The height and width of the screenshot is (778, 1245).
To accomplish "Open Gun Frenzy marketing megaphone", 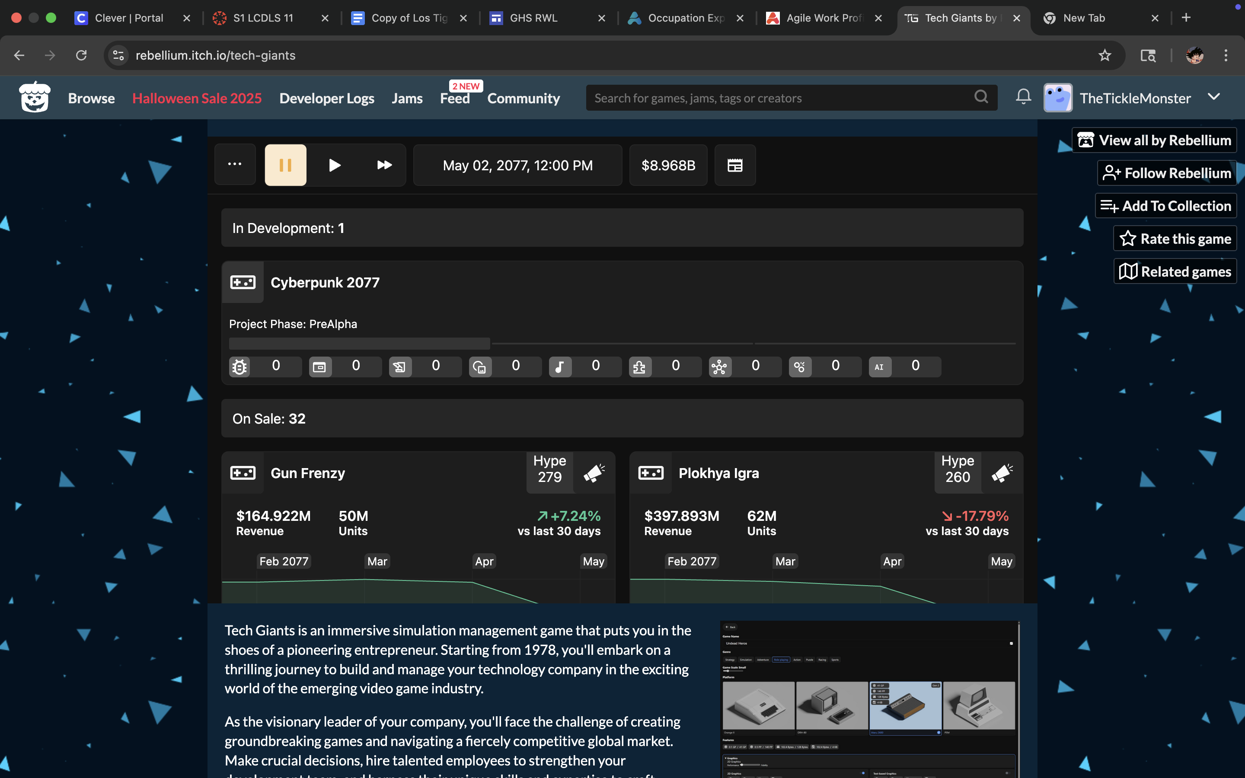I will [x=594, y=472].
